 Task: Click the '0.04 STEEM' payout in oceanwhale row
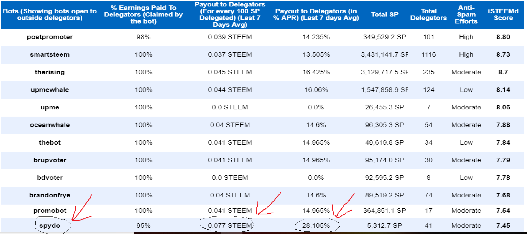(230, 125)
